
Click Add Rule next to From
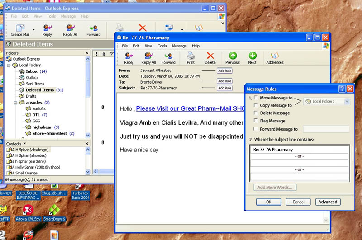point(224,71)
